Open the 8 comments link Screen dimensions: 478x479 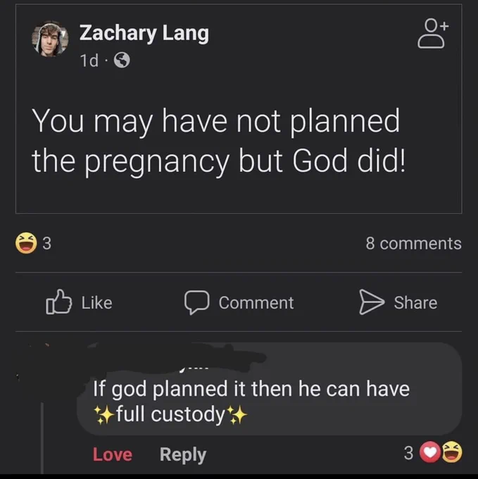coord(414,244)
